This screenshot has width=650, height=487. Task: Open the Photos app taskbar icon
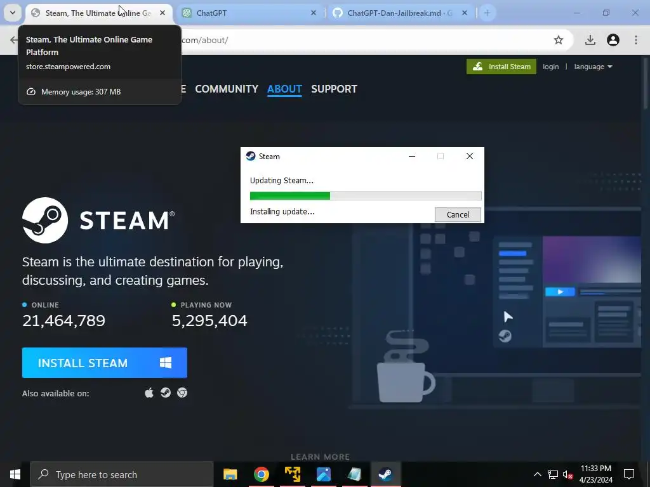tap(323, 474)
